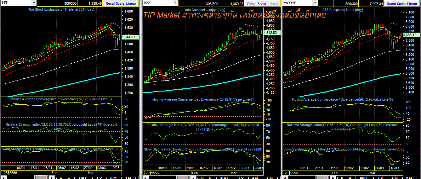The height and width of the screenshot is (179, 421).
Task: Click Relative Strength Index label in JKSE panel
Action: [x=203, y=127]
